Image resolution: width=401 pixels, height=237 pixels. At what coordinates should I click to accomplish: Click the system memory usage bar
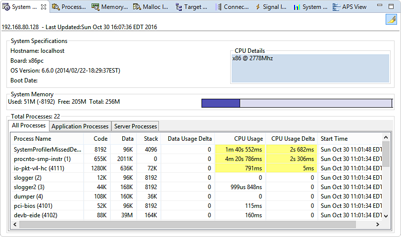click(x=297, y=103)
